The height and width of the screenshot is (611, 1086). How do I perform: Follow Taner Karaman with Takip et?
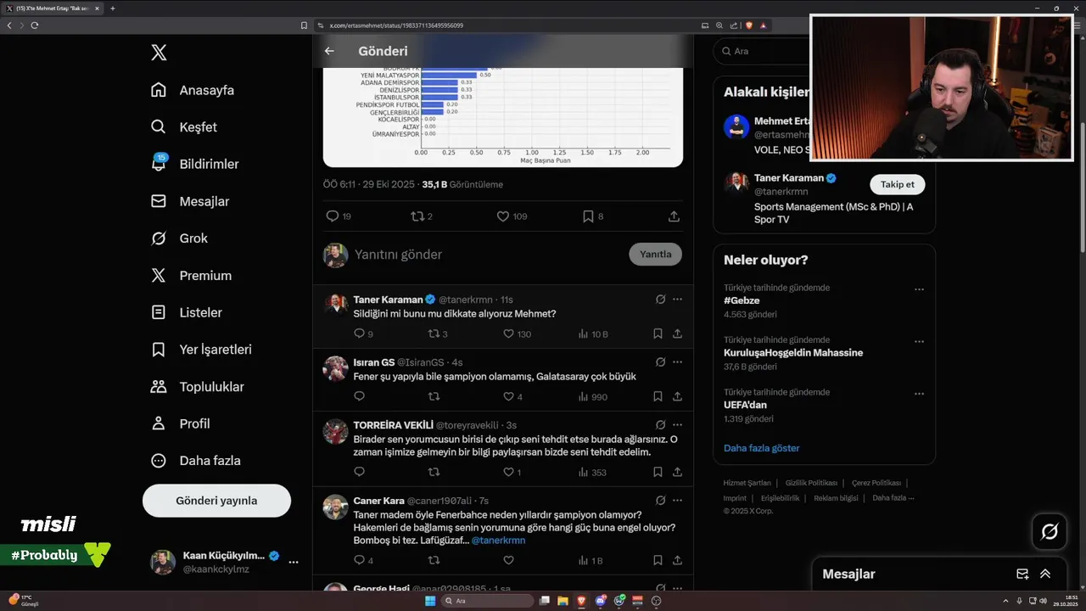tap(897, 184)
